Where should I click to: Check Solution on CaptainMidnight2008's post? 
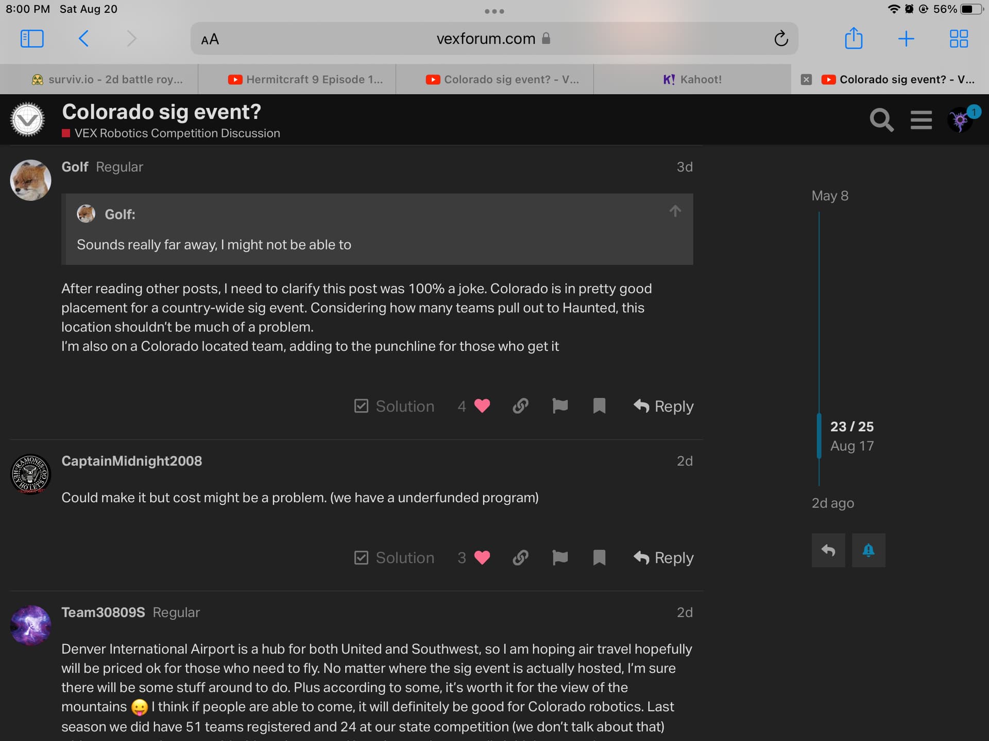(395, 557)
